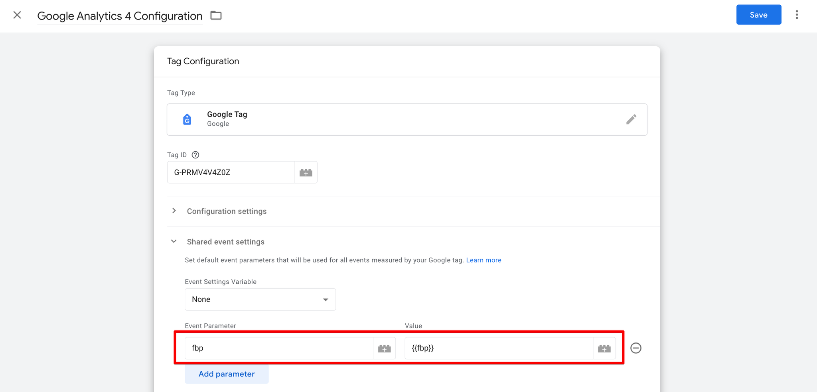Close the tag editor with the X

coord(17,15)
